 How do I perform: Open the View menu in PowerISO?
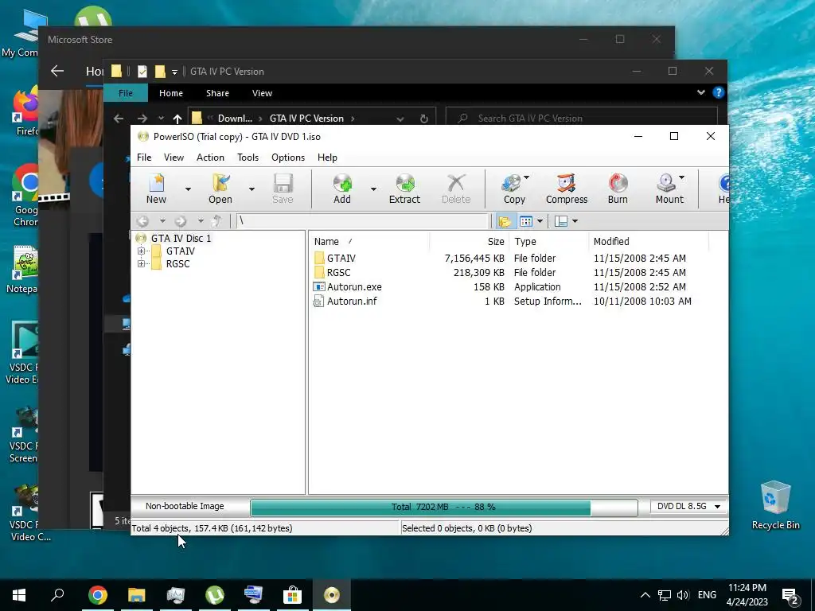tap(174, 158)
